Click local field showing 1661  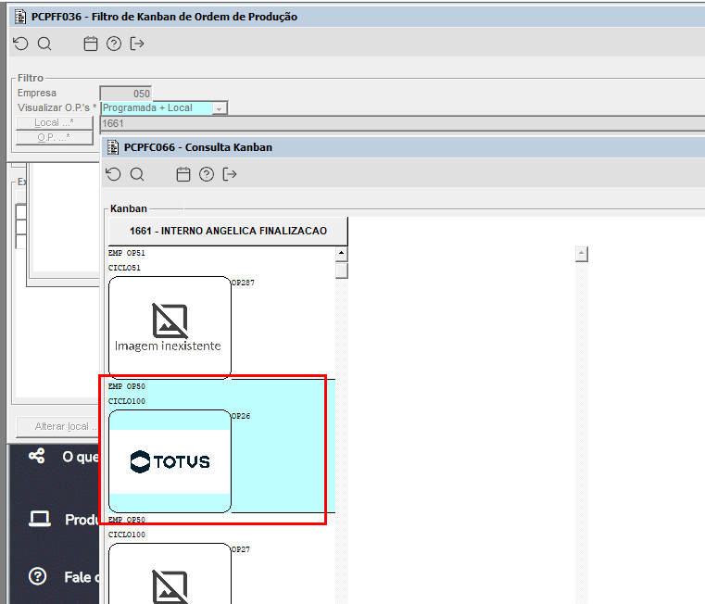(x=402, y=123)
